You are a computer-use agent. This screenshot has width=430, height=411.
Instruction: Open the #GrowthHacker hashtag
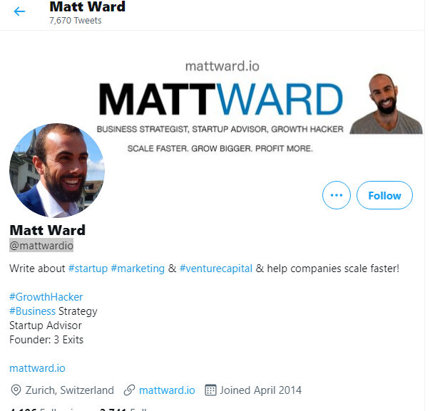pyautogui.click(x=46, y=297)
